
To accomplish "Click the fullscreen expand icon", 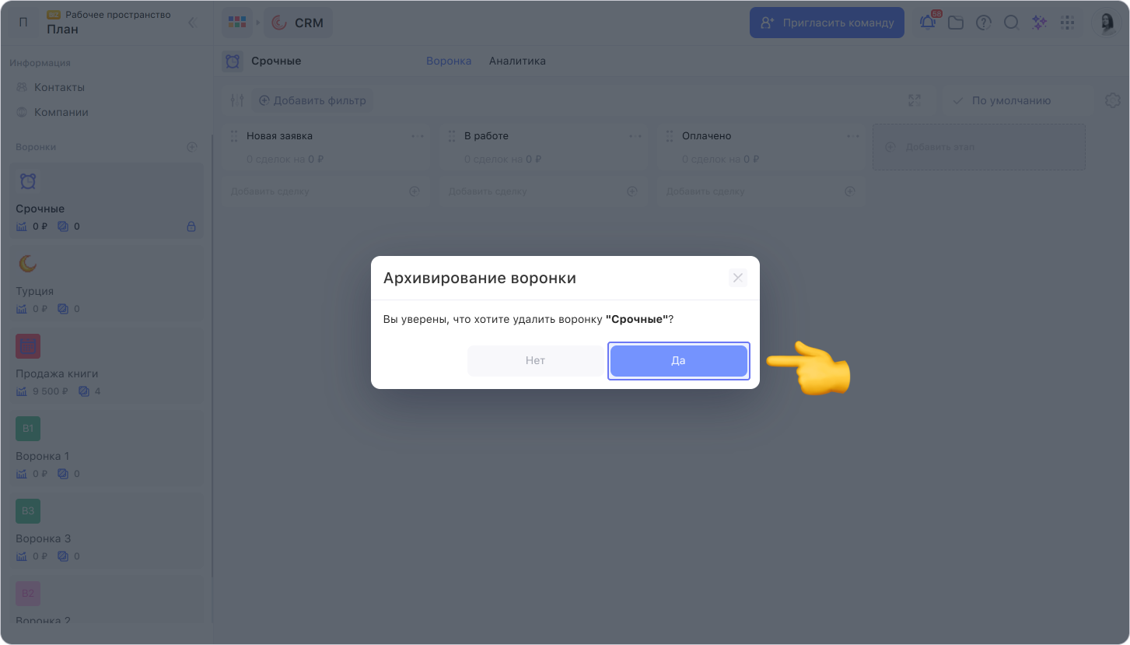I will 915,100.
